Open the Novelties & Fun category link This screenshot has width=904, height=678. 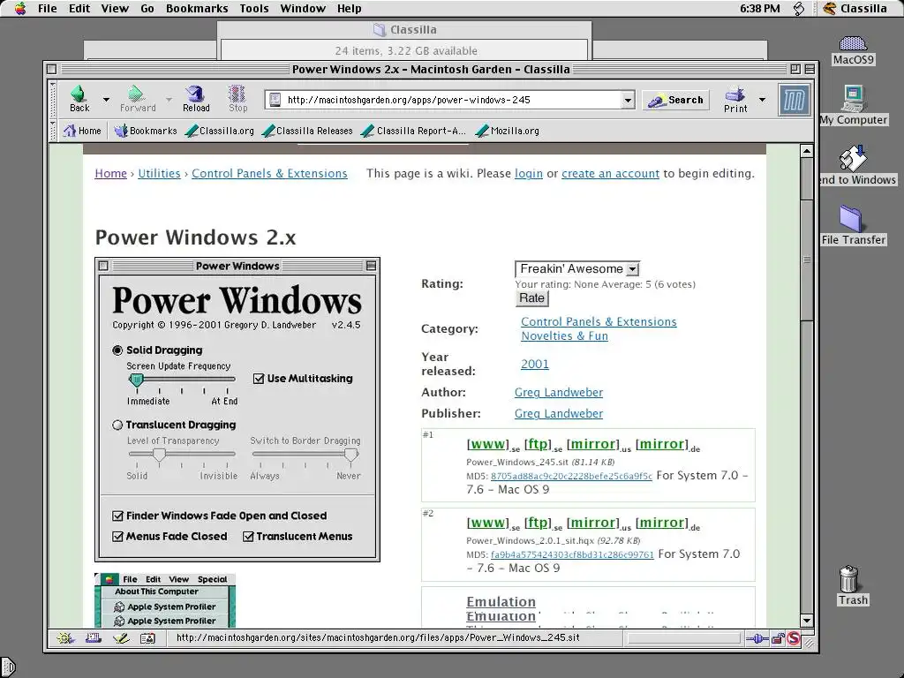(564, 336)
